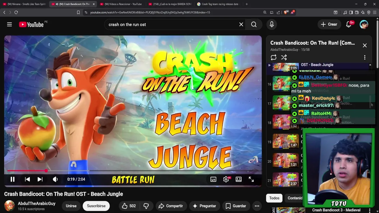Select the Todos filter chip
379x213 pixels.
click(274, 198)
